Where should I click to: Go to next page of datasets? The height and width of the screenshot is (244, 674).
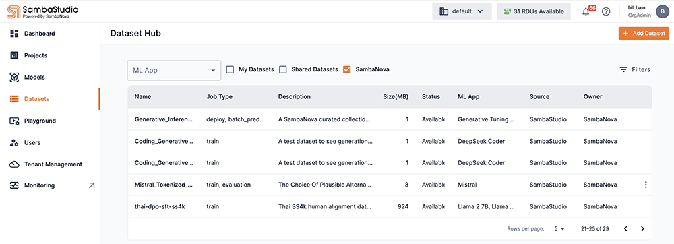tap(642, 229)
